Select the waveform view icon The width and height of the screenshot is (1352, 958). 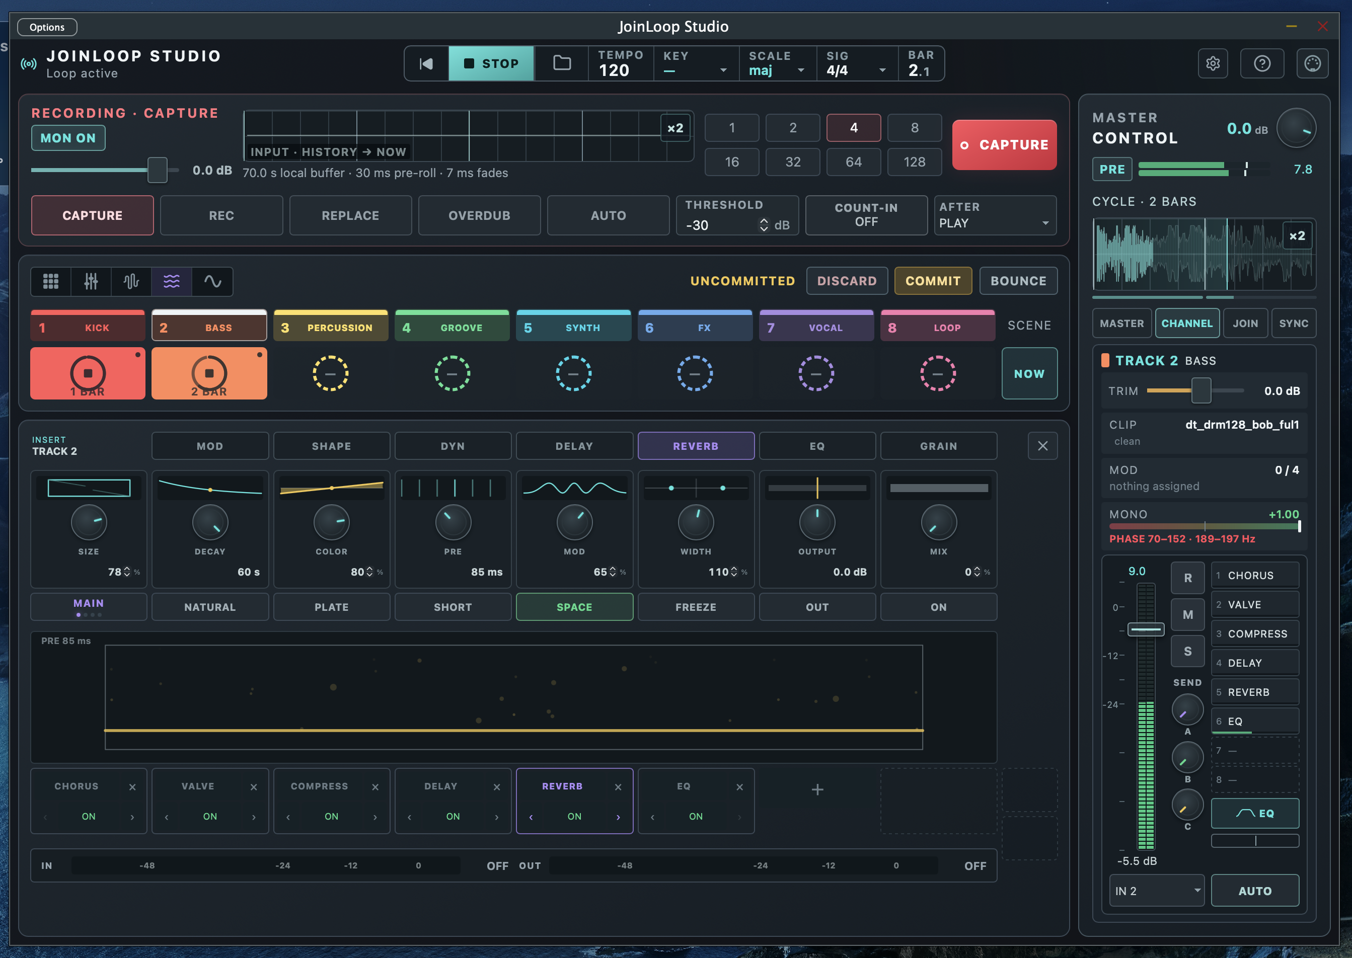(131, 281)
